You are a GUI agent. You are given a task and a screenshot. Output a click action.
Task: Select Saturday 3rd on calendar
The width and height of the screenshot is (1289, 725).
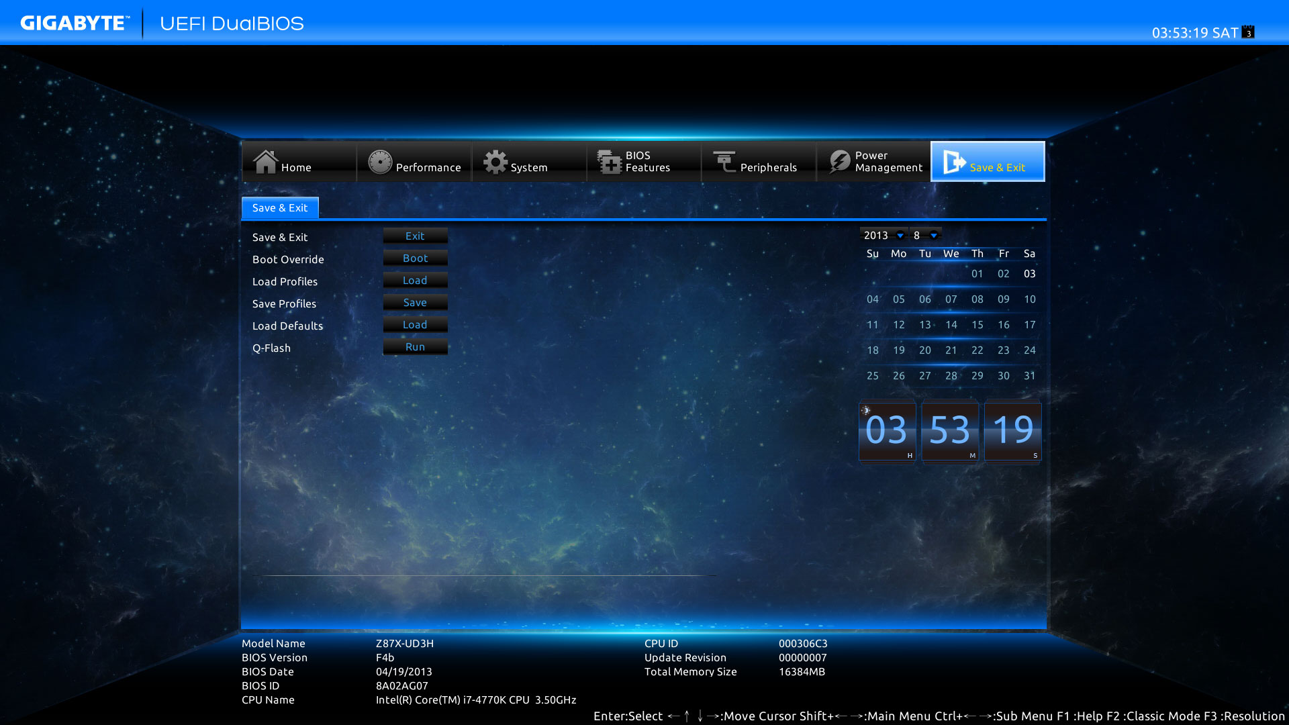click(x=1030, y=273)
